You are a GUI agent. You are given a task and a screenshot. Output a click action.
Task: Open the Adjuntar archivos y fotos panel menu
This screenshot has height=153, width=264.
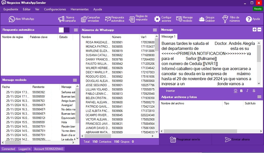(259, 97)
